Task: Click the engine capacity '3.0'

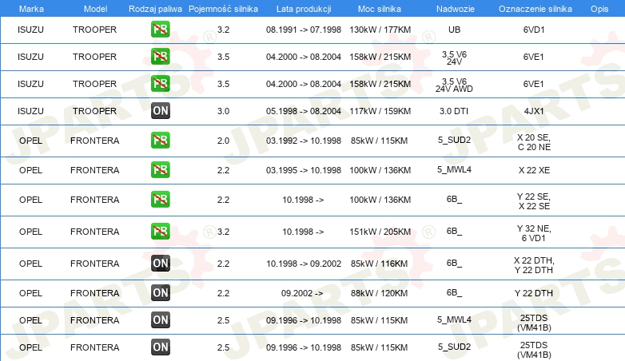Action: 223,111
